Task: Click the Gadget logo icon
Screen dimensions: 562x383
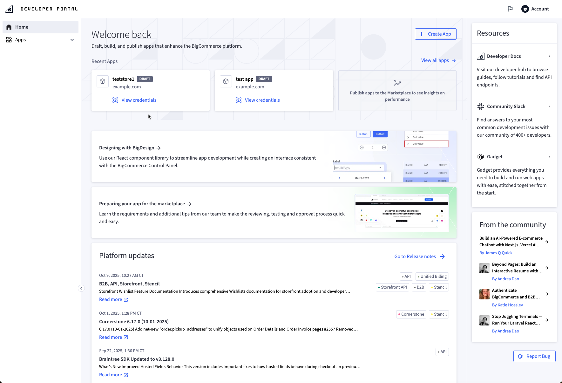Action: (481, 157)
